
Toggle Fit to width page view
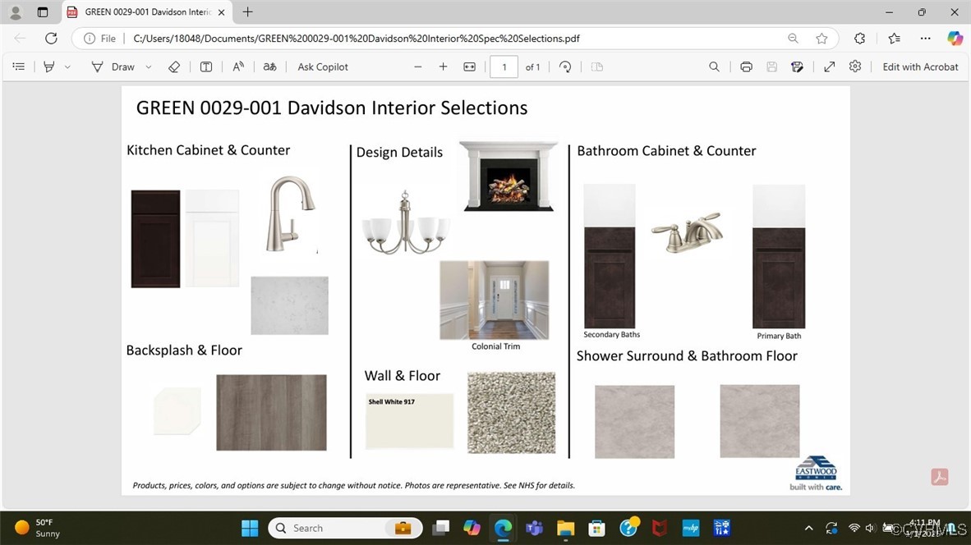tap(469, 66)
